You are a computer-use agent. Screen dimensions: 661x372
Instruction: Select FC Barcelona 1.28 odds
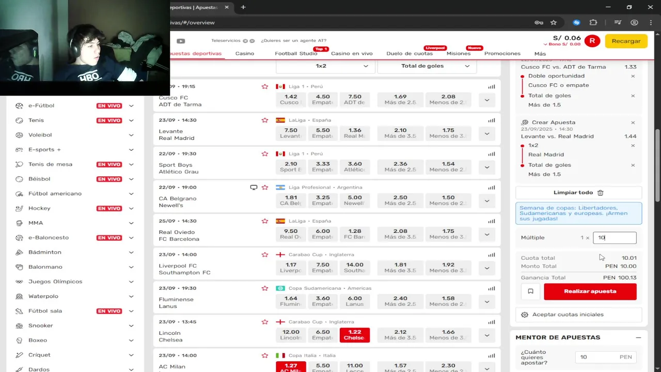point(354,234)
